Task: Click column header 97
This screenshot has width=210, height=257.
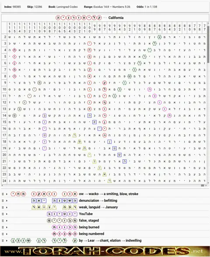Action: (105, 28)
